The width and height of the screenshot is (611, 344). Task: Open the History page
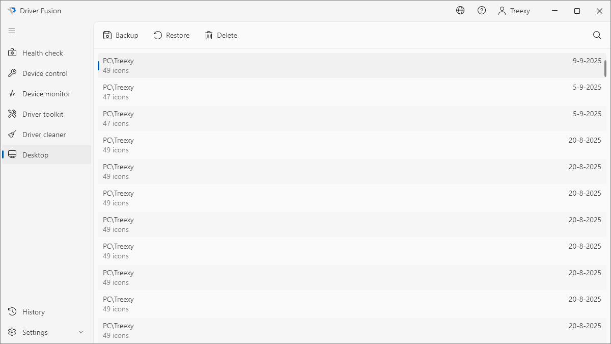point(34,312)
